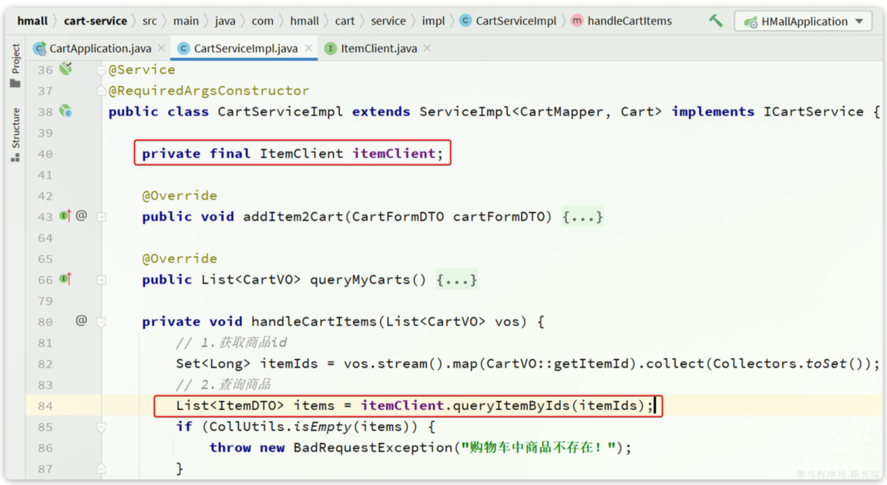Close the ItemClient.java editor tab
The image size is (887, 485).
pos(427,48)
